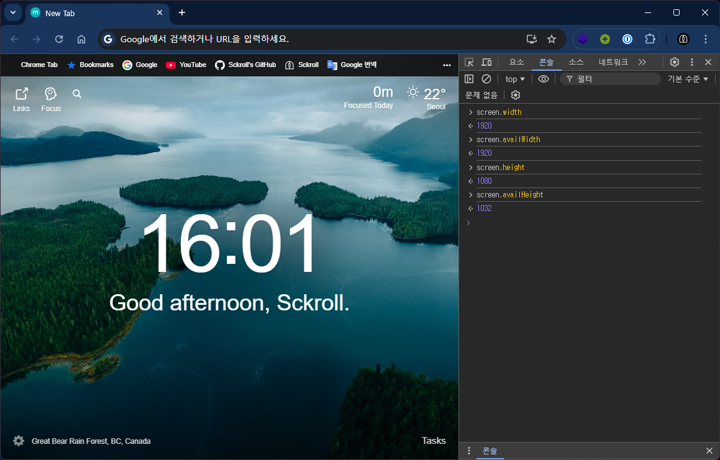
Task: Switch to the 요소 DevTools tab
Action: pyautogui.click(x=517, y=62)
